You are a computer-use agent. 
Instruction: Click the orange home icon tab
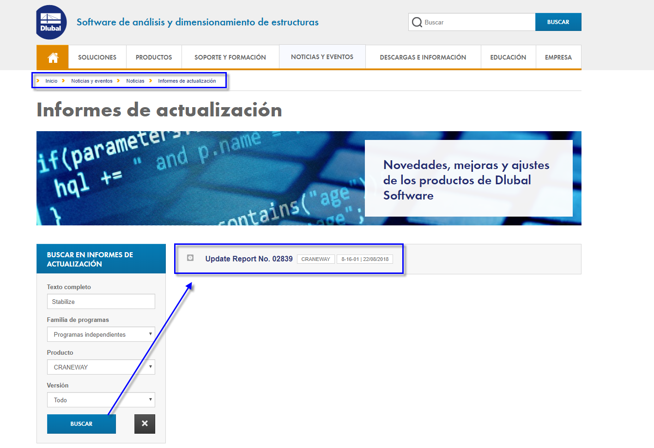[53, 57]
